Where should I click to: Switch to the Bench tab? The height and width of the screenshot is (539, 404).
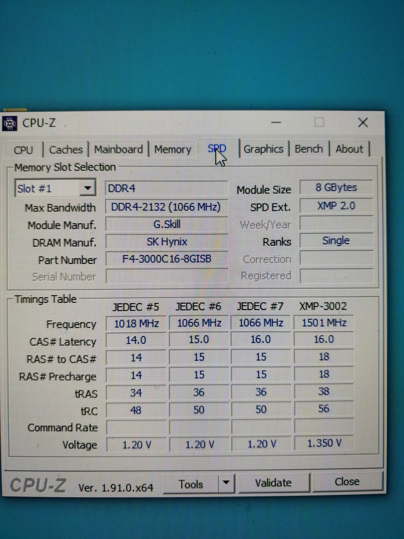coord(309,149)
